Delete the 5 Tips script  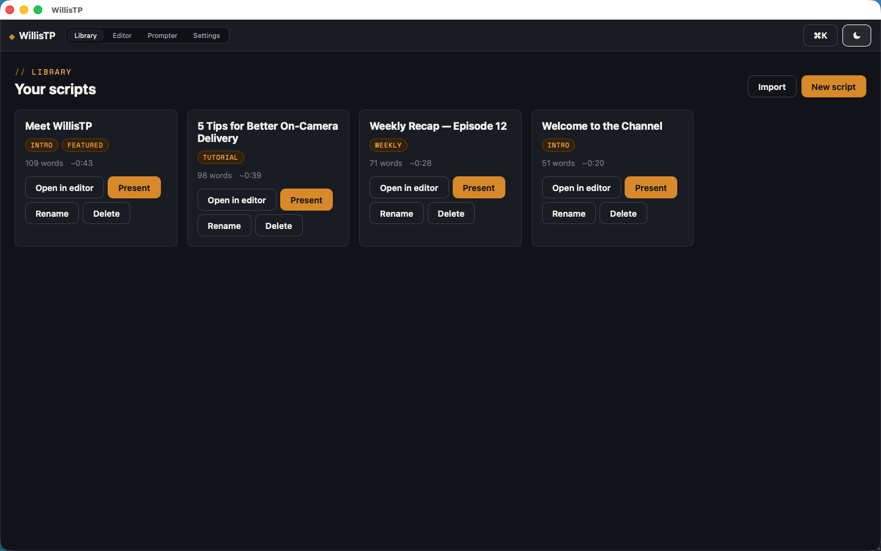(x=279, y=225)
